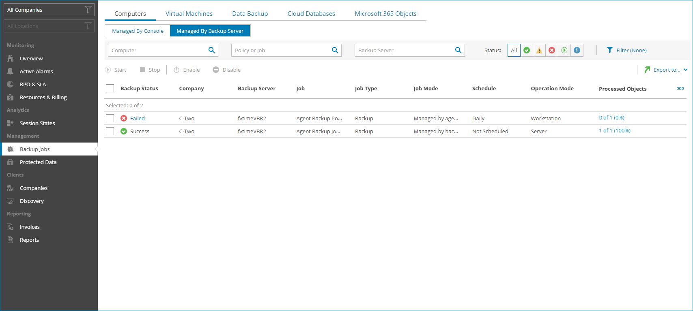This screenshot has width=693, height=311.
Task: Open the Reports page
Action: click(x=29, y=240)
